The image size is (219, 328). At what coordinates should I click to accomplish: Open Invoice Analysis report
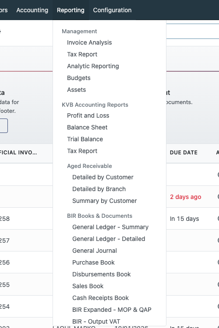(89, 42)
